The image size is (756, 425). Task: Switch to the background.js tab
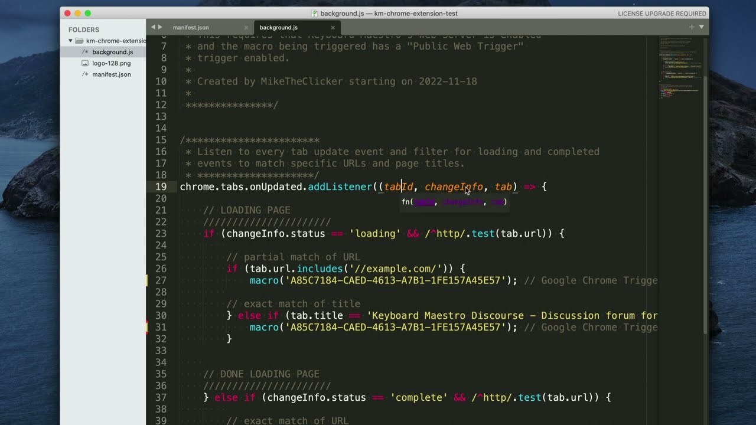click(x=278, y=27)
